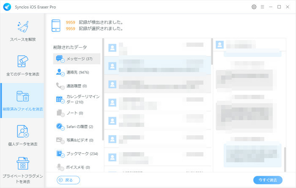Image resolution: width=296 pixels, height=188 pixels.
Task: Open the ブックマーク (234) category
Action: pos(77,154)
